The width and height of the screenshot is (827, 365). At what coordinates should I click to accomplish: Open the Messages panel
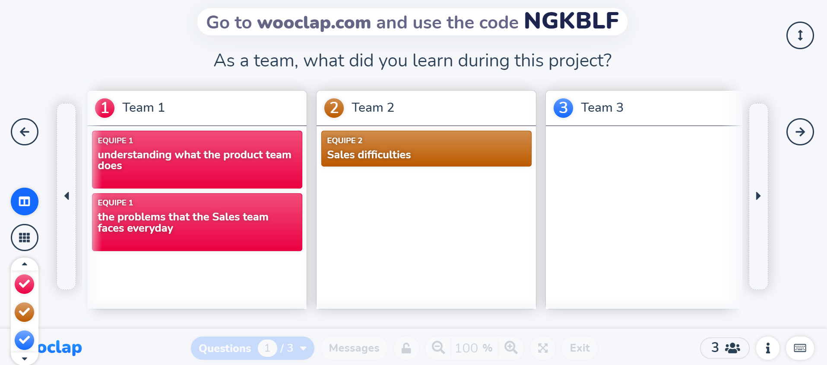click(354, 348)
